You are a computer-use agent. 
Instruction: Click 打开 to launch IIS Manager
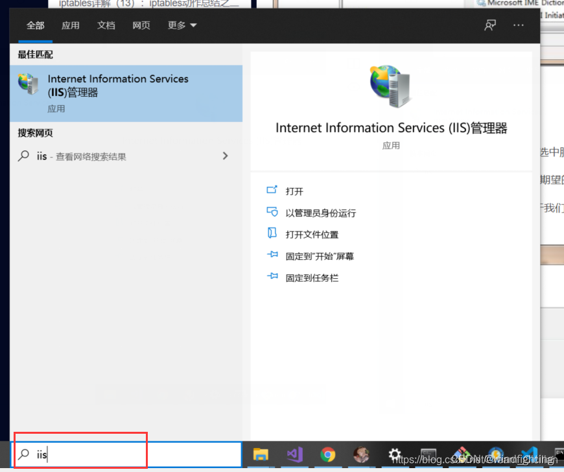[x=294, y=191]
